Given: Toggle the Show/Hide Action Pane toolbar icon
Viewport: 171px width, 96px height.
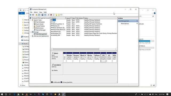Looking at the screenshot, I should click(45, 15).
